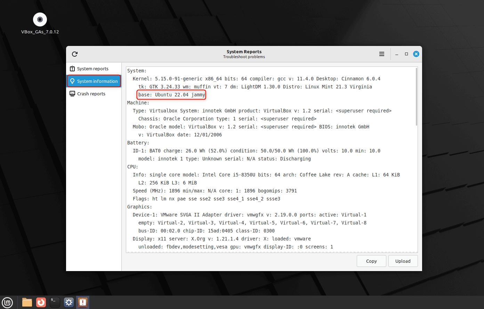Click the refresh icon to regenerate system report
Screen dimensions: 484x309
point(74,54)
